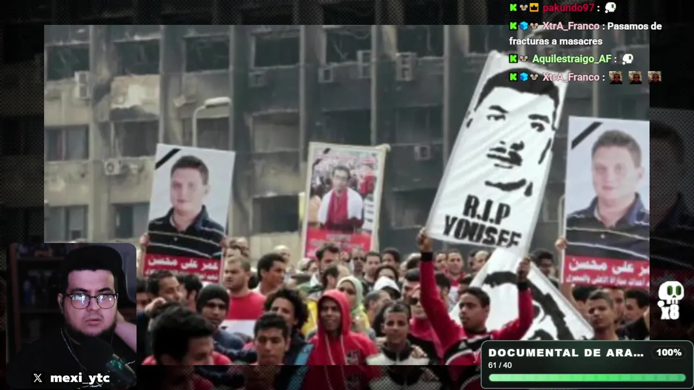Open Aquilestraigo_AF's profile from the chat
This screenshot has width=694, height=390.
click(x=571, y=58)
